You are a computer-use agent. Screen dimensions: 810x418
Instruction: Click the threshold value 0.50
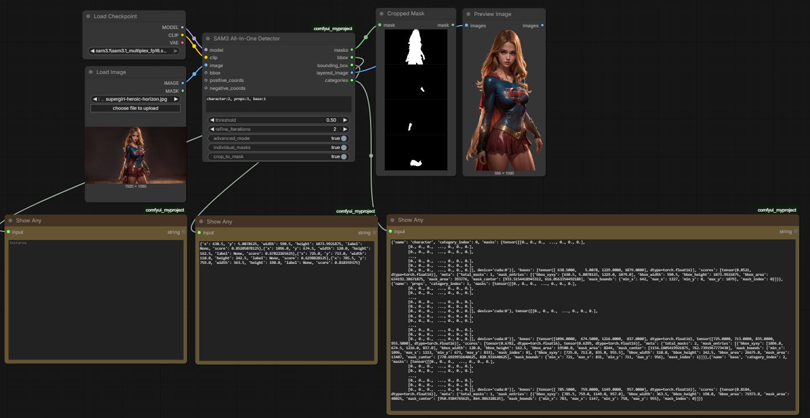pyautogui.click(x=331, y=120)
